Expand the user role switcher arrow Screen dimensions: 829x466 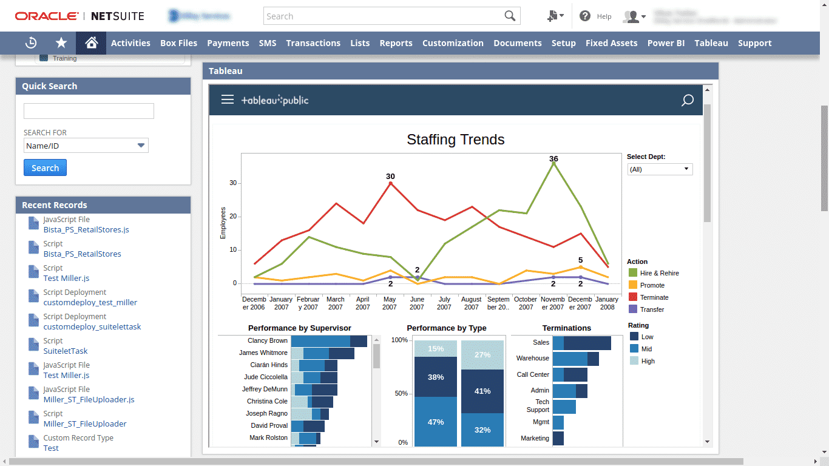pyautogui.click(x=645, y=16)
